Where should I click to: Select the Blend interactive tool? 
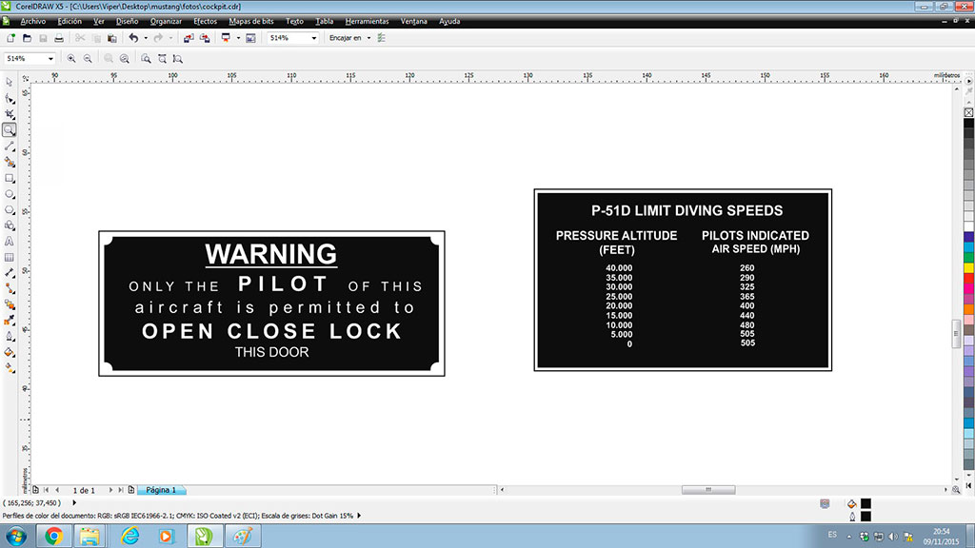point(10,304)
